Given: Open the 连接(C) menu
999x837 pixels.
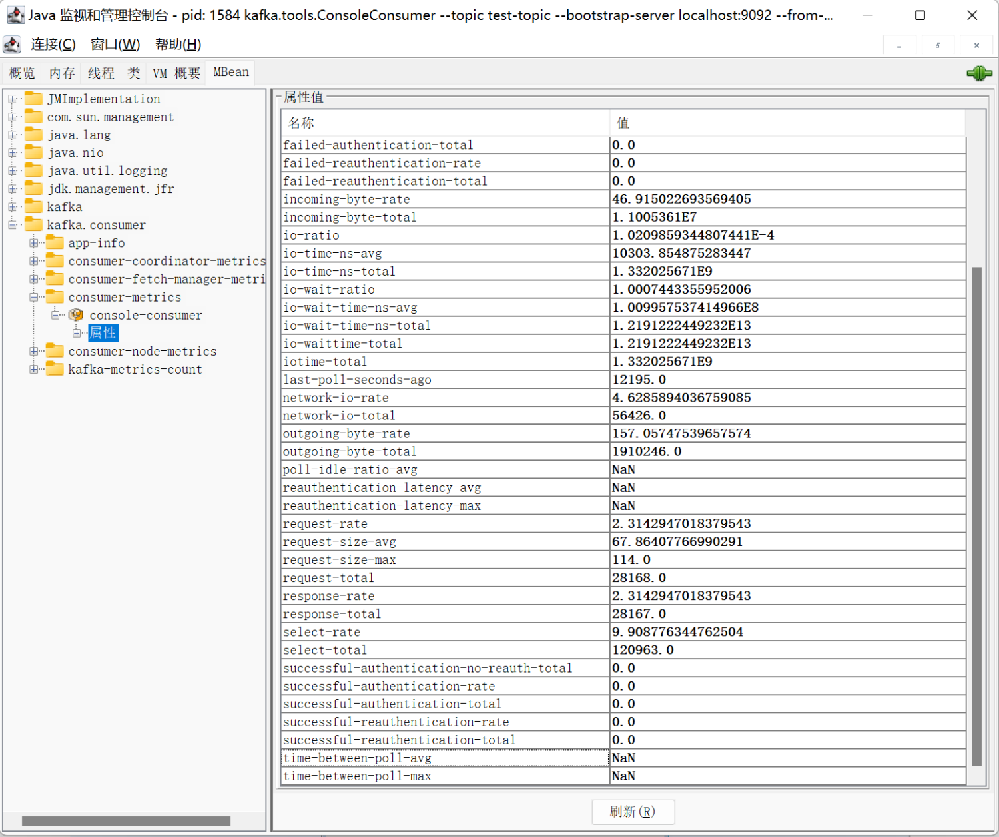Looking at the screenshot, I should 53,45.
